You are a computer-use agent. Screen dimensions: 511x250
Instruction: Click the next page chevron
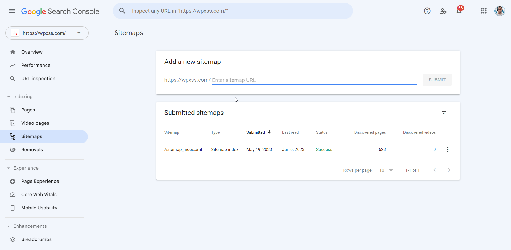(x=449, y=170)
